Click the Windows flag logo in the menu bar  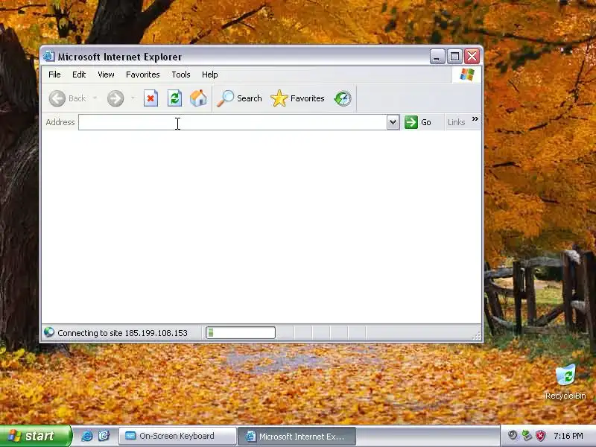tap(467, 74)
